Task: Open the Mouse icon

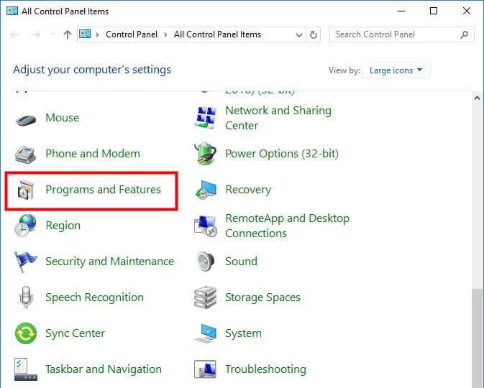Action: pyautogui.click(x=26, y=119)
